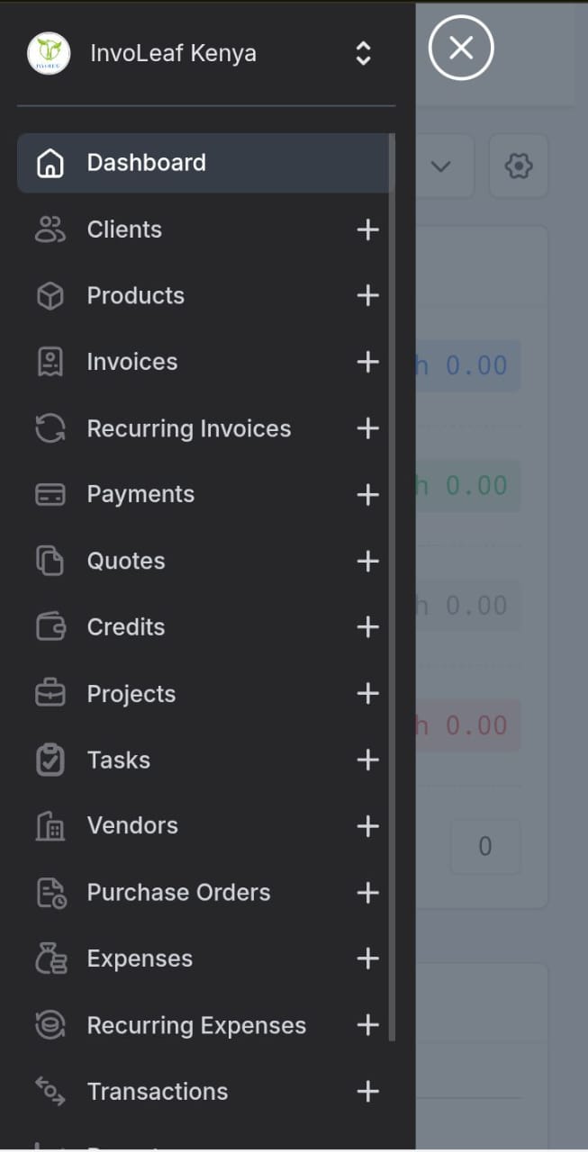Click the InvoLeaf company logo
This screenshot has width=588, height=1152.
tap(49, 54)
